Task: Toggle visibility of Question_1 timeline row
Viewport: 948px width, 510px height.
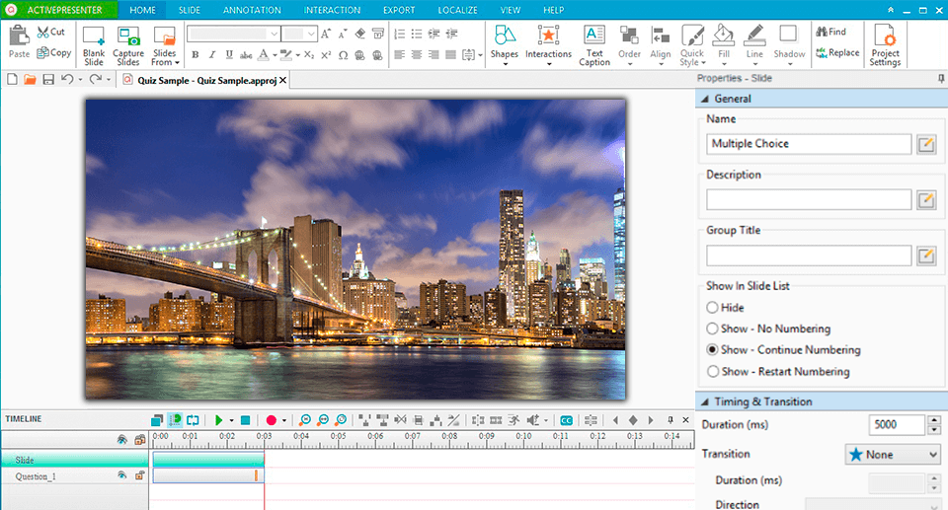Action: click(x=122, y=475)
